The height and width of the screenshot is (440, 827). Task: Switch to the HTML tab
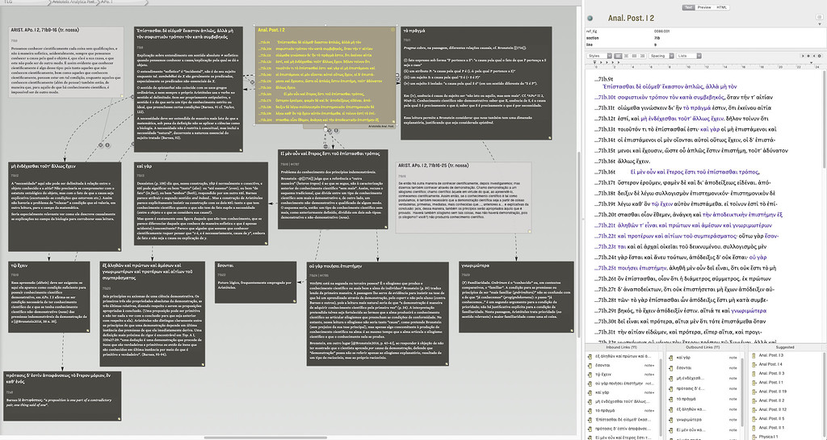721,7
